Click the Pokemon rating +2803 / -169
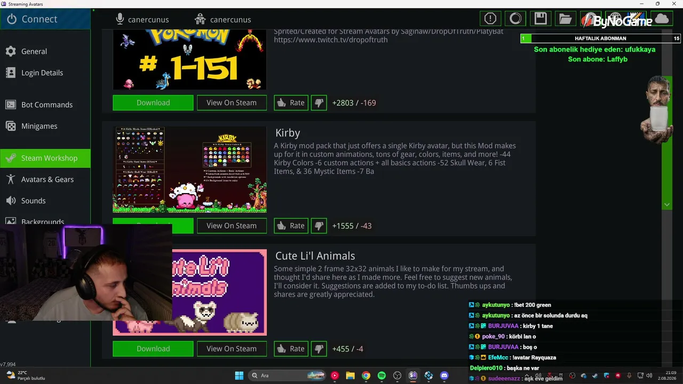This screenshot has height=384, width=683. pyautogui.click(x=354, y=103)
